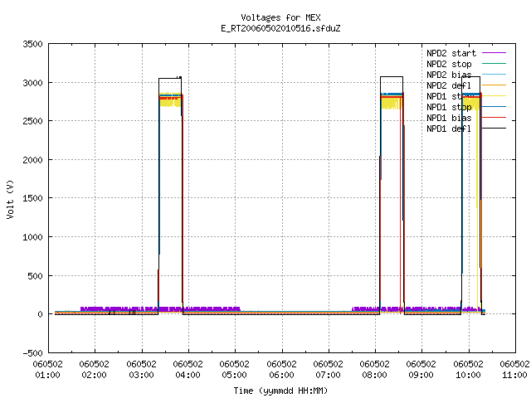Click the 05:00 x-axis time label

tap(235, 375)
